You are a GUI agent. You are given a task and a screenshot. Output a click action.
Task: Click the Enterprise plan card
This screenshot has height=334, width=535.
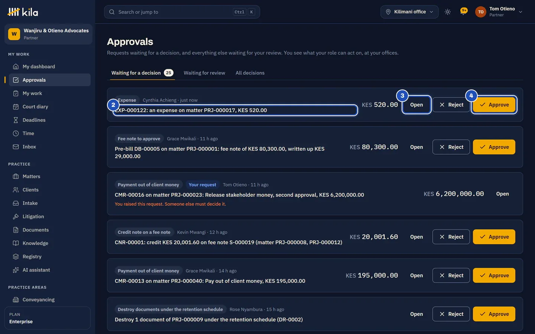pyautogui.click(x=48, y=318)
